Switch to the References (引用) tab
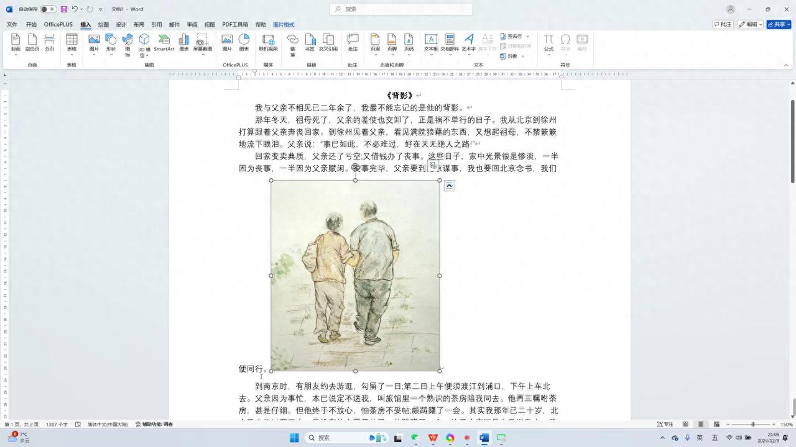The height and width of the screenshot is (447, 796). coord(157,24)
